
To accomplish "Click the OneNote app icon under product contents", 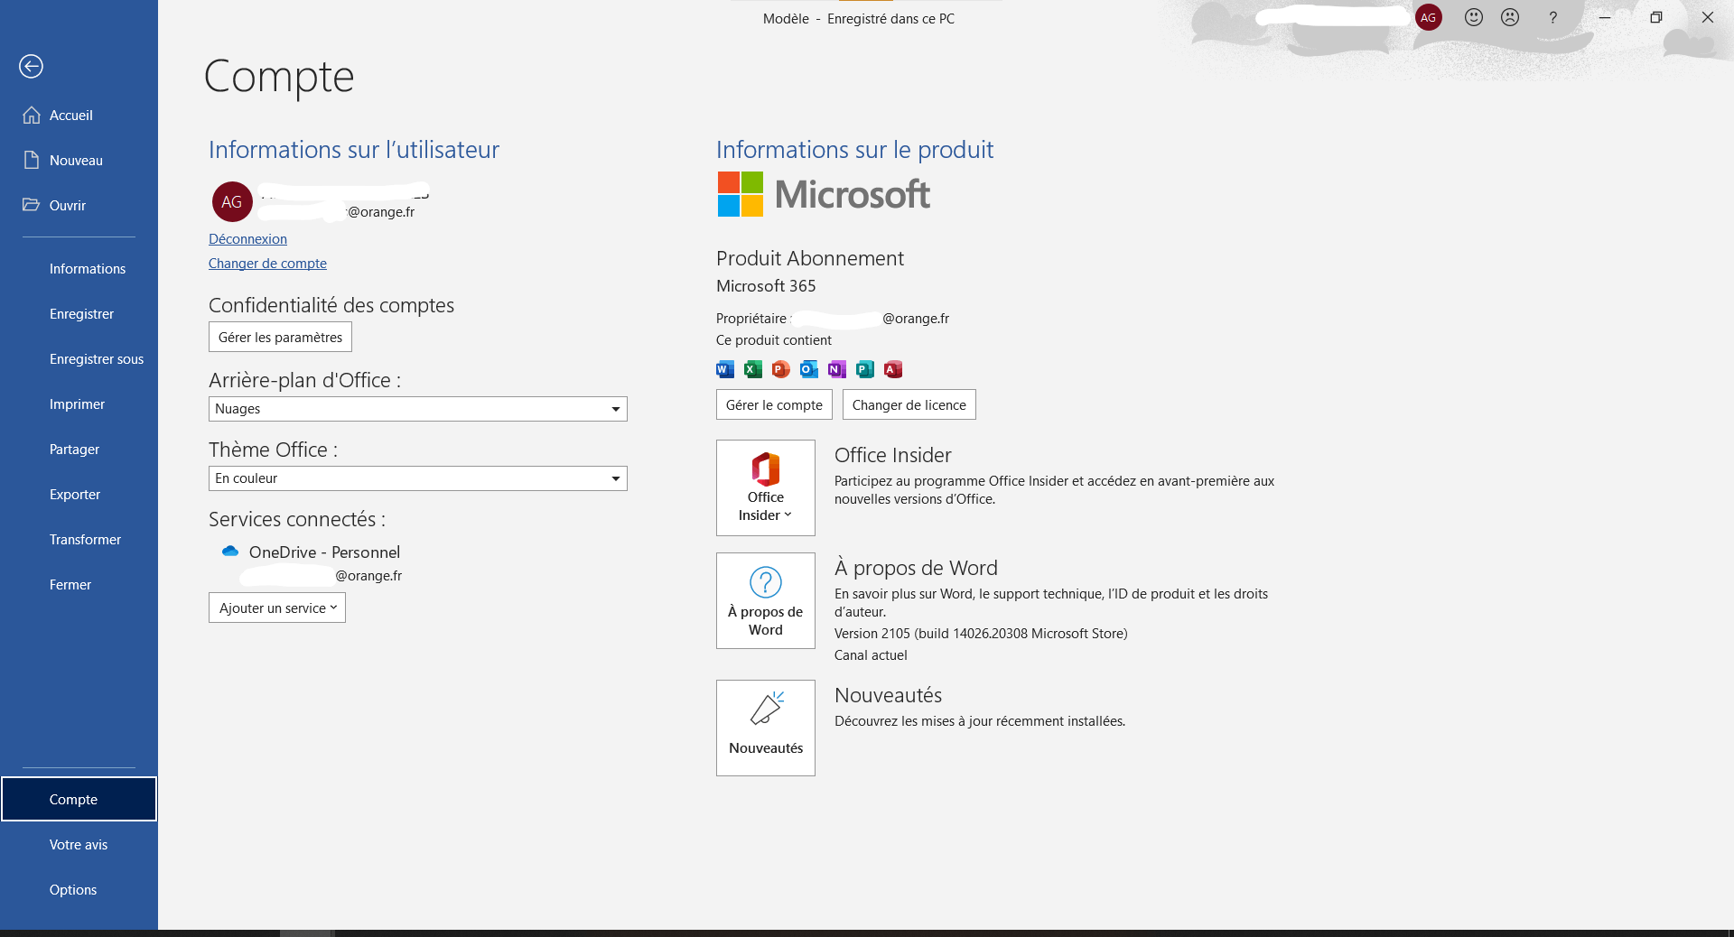I will [837, 369].
